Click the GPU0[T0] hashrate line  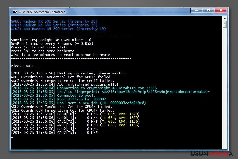[x=75, y=114]
